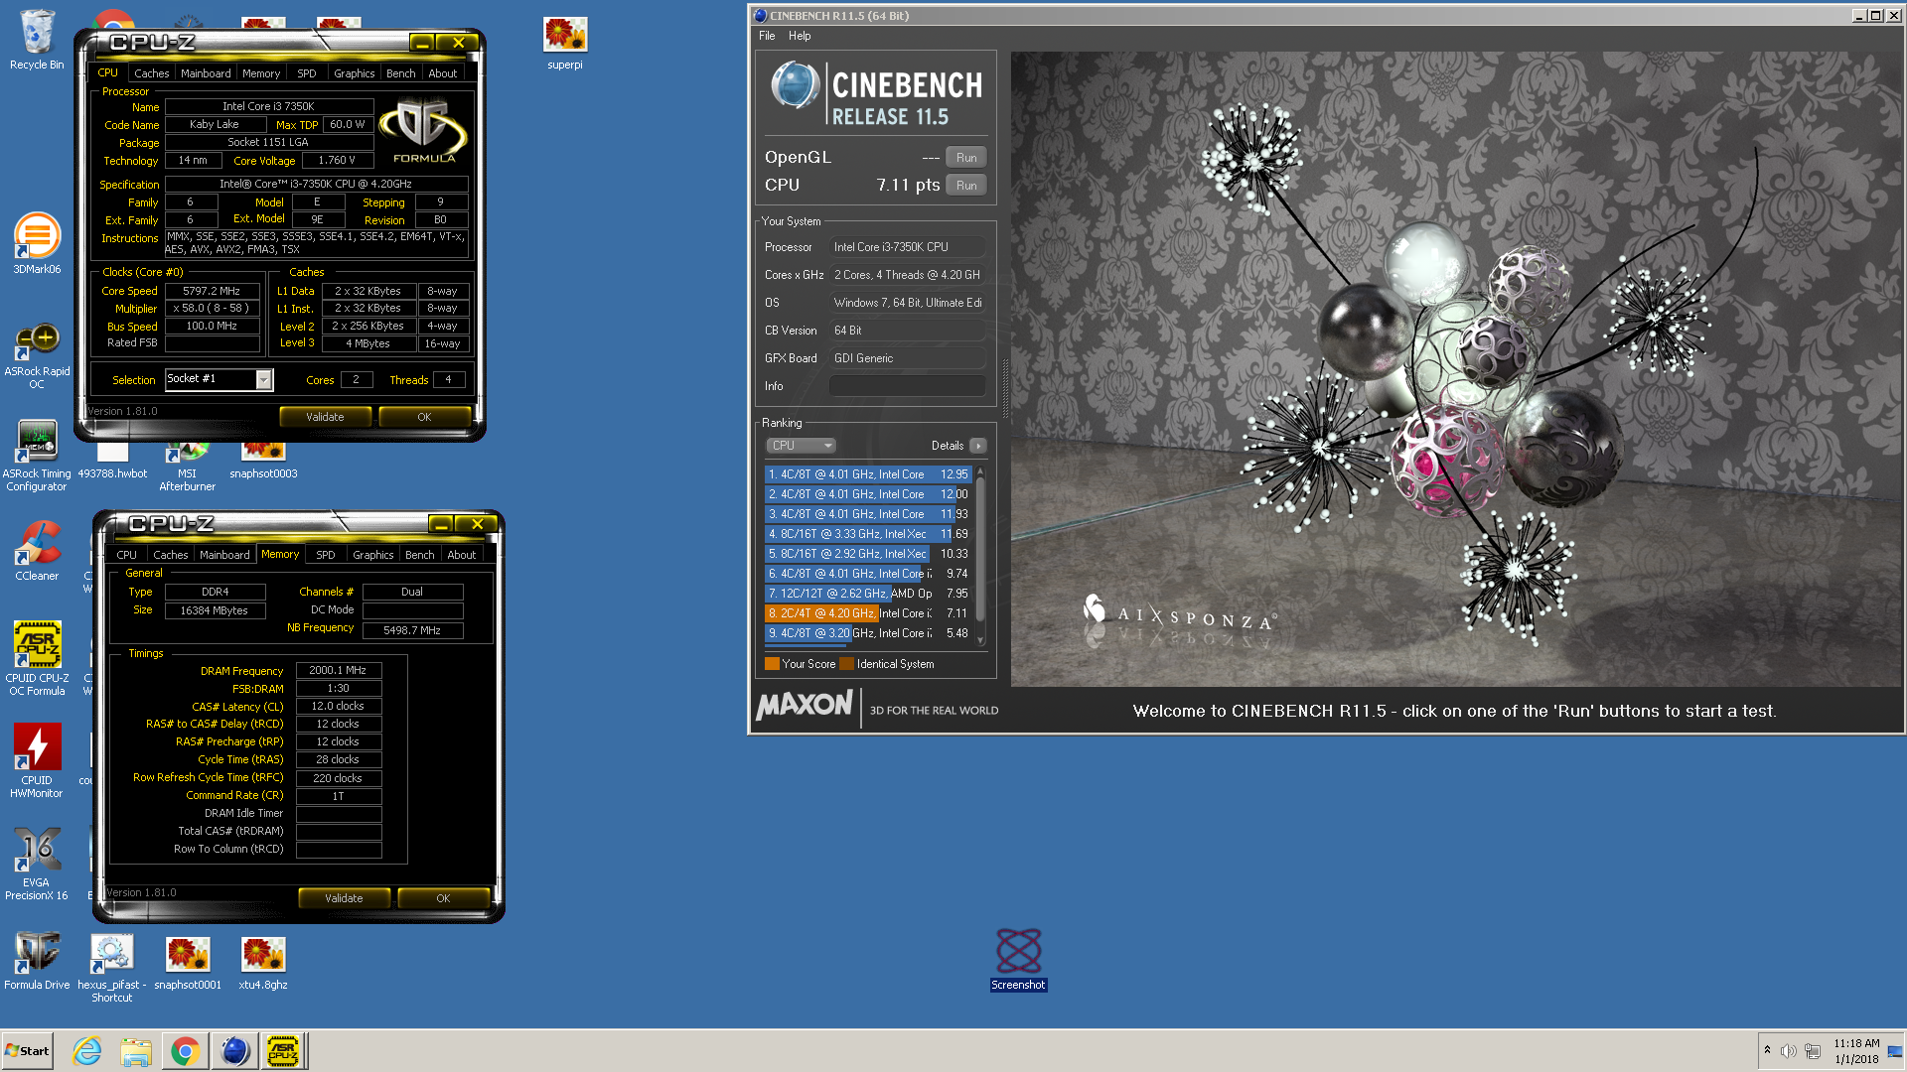
Task: Run the CPU benchmark in Cinebench
Action: [x=966, y=186]
